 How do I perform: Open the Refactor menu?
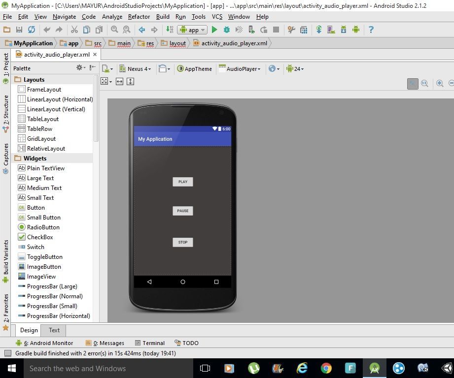pyautogui.click(x=139, y=17)
